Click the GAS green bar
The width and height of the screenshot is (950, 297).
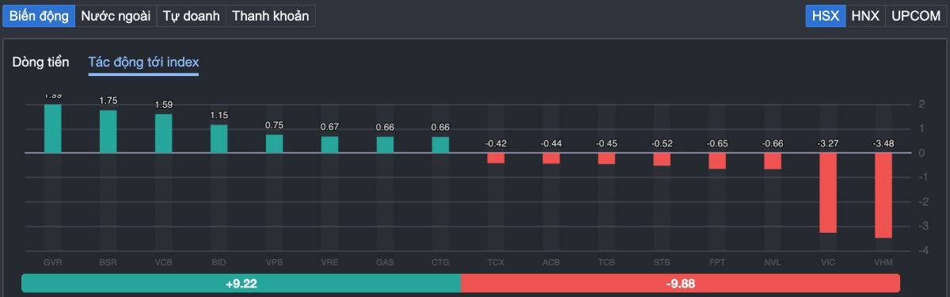pyautogui.click(x=386, y=144)
